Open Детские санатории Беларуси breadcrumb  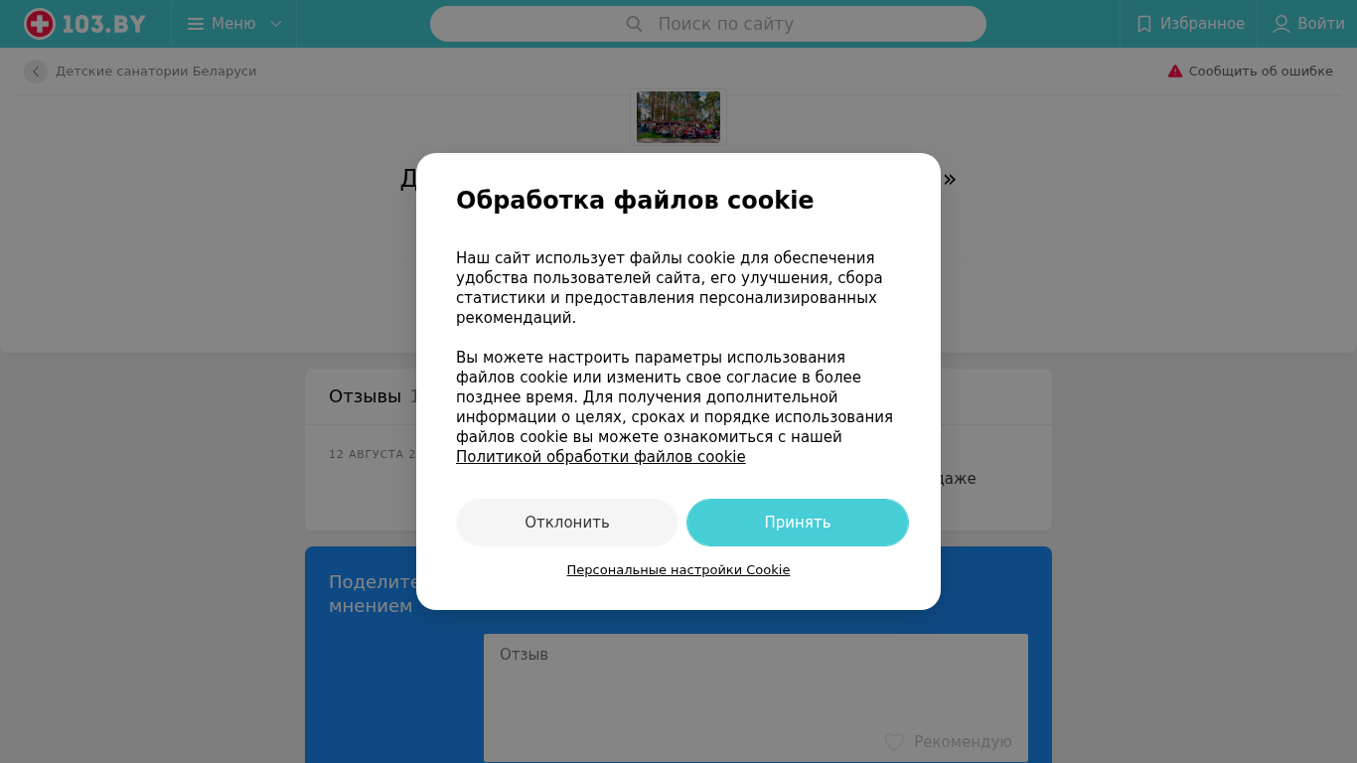tap(156, 72)
